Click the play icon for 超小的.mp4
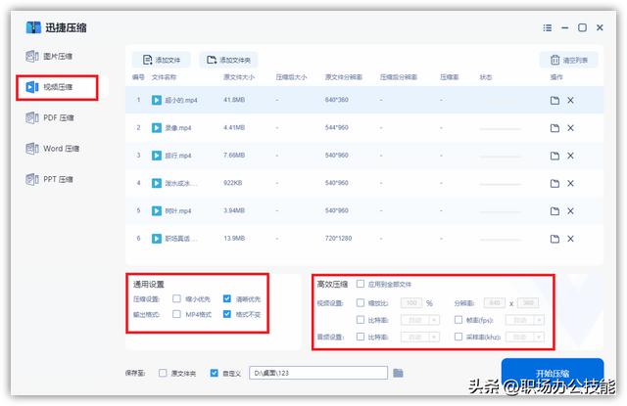The width and height of the screenshot is (627, 406). [x=157, y=100]
